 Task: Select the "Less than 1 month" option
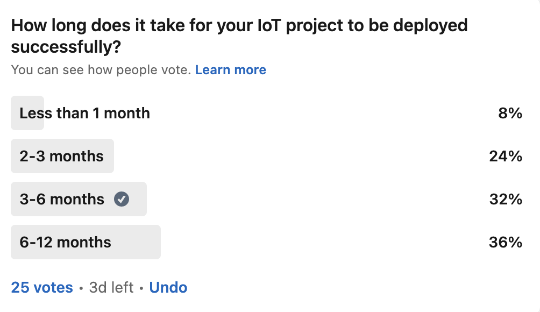(x=84, y=114)
